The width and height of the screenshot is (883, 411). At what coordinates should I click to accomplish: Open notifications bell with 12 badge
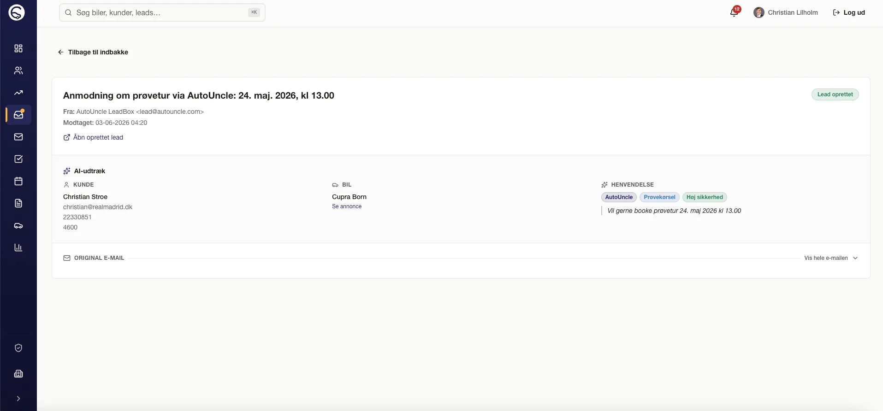(x=734, y=12)
